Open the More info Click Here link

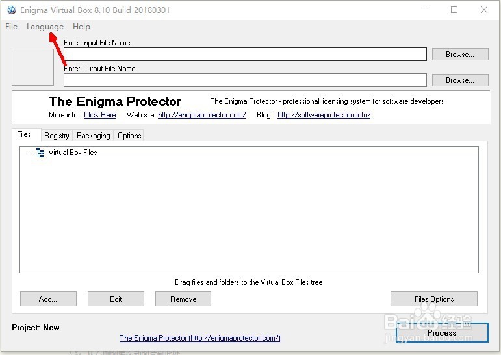pyautogui.click(x=99, y=115)
